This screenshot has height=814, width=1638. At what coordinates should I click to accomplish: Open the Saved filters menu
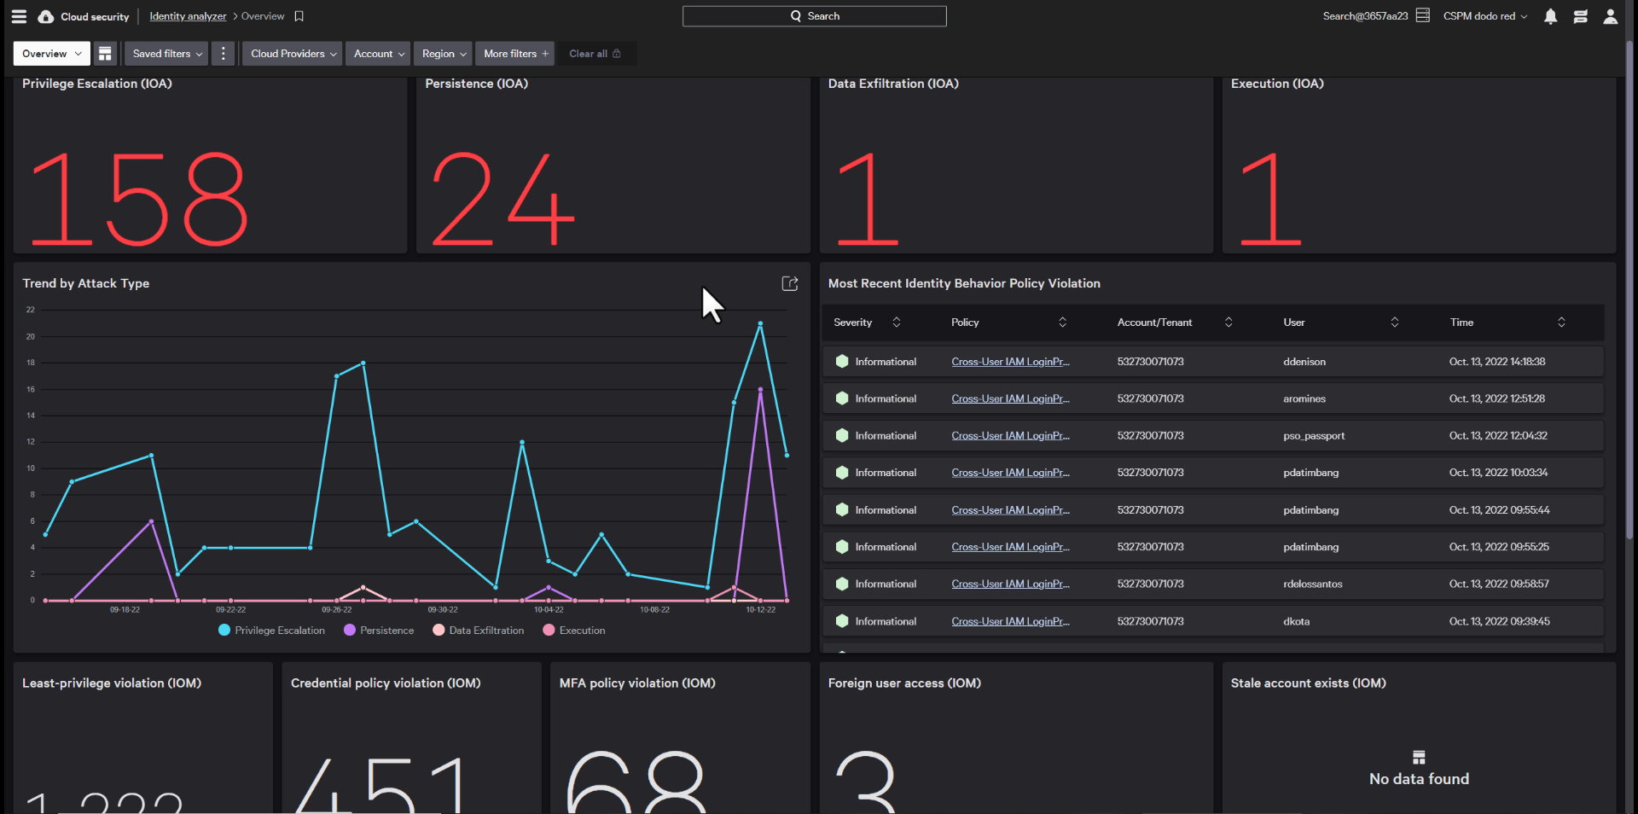(x=166, y=54)
